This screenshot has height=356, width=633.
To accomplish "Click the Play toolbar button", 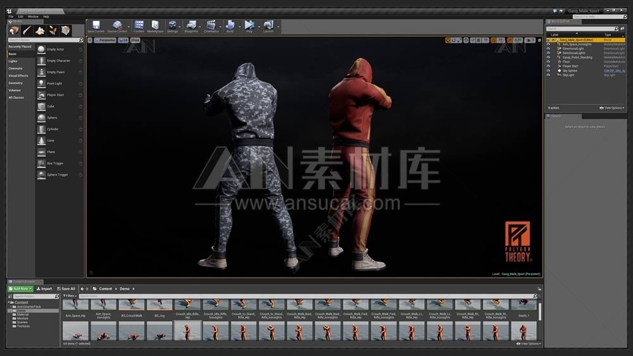I will point(249,27).
